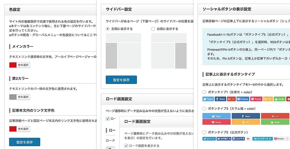Click the right-sidebar layout preview thumbnail
This screenshot has width=290, height=149.
(x=169, y=51)
